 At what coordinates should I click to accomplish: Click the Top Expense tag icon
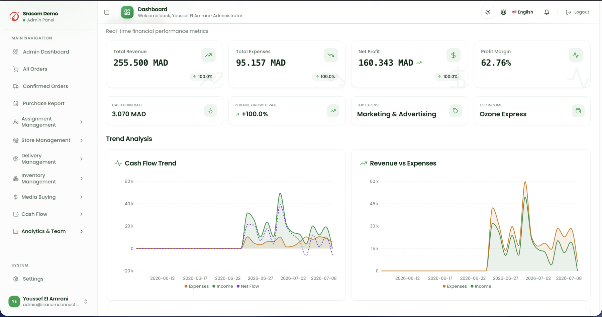(456, 111)
